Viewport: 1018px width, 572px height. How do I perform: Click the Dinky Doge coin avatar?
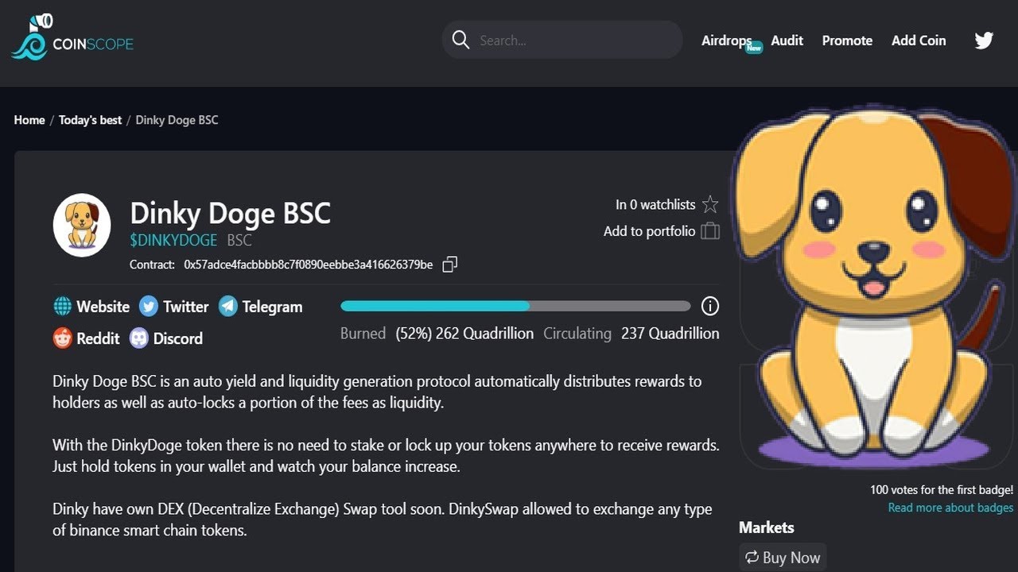click(82, 225)
